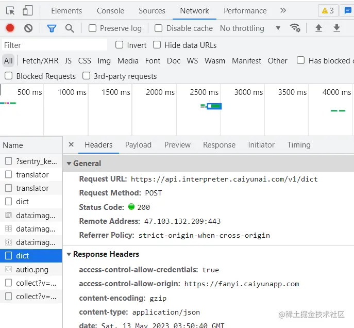Open the network search magnifier
Screen dimensions: 354x328
(70, 28)
